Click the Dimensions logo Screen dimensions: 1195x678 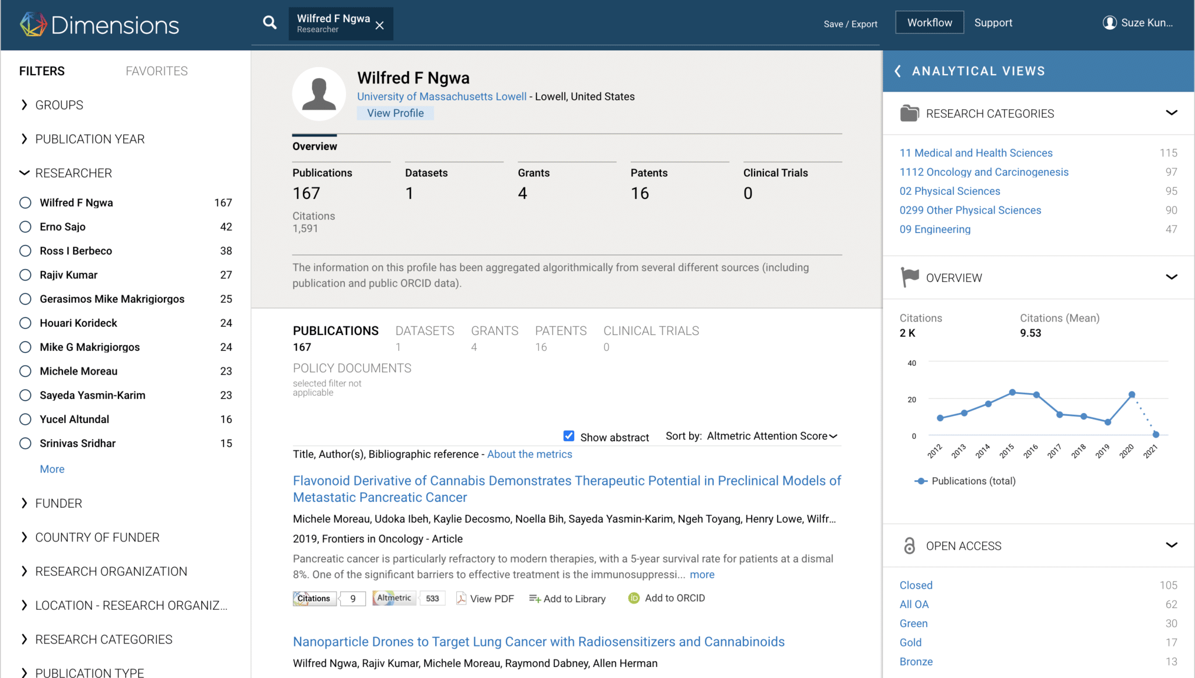tap(99, 25)
